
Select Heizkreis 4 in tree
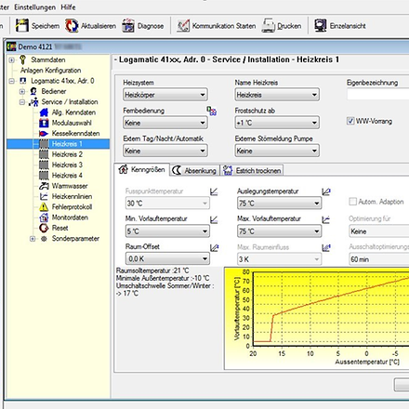point(67,176)
